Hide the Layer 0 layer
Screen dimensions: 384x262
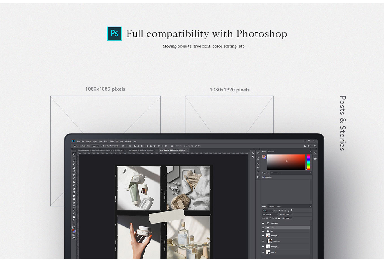point(263,252)
